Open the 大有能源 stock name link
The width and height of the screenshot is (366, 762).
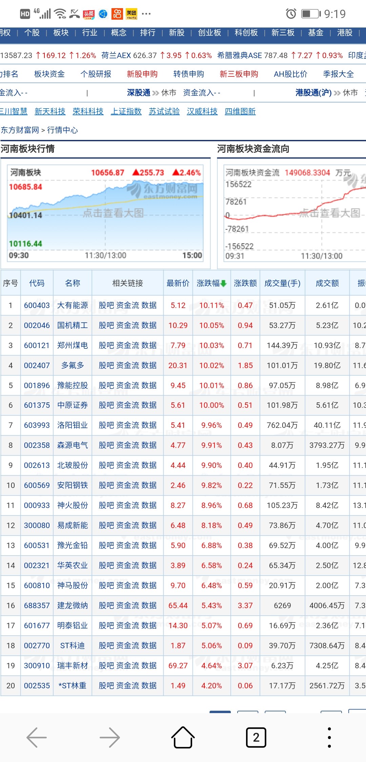click(x=73, y=305)
